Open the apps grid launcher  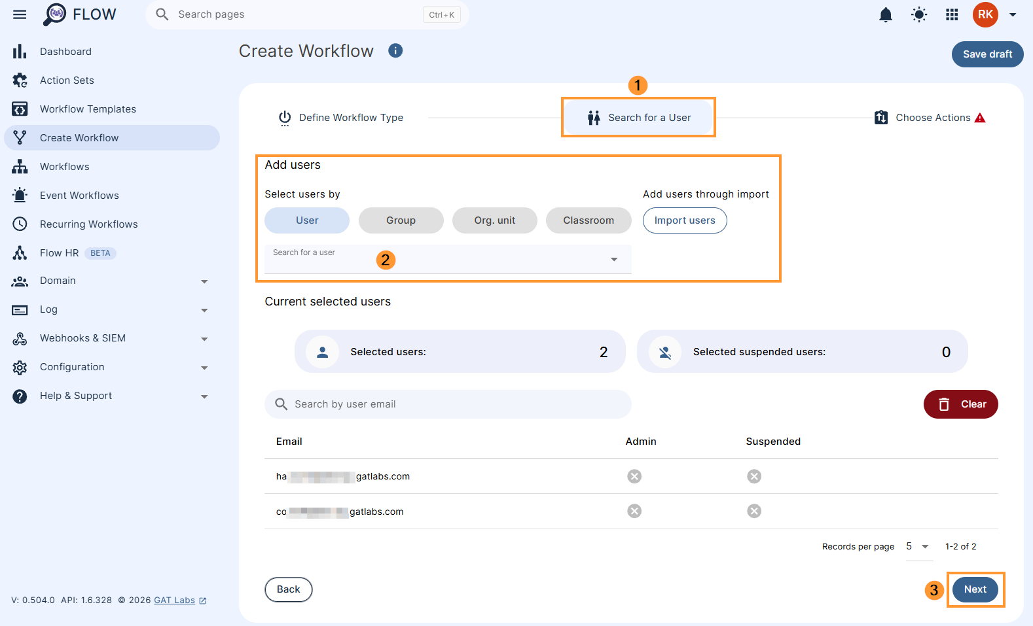[952, 14]
